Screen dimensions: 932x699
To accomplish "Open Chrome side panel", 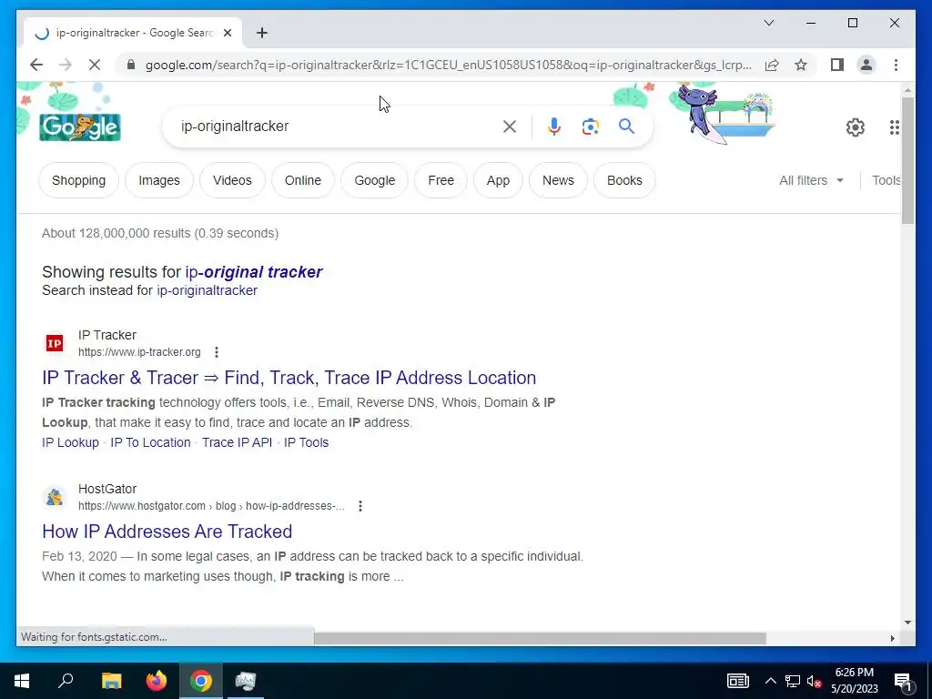I will pyautogui.click(x=837, y=65).
